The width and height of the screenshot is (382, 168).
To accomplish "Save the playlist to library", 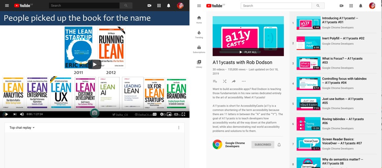I will [x=215, y=81].
